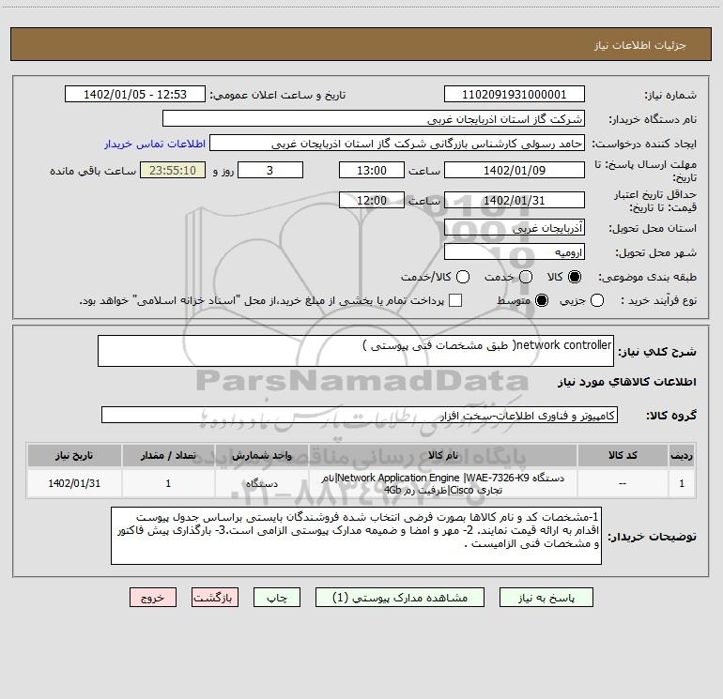Viewport: 723px width, 699px height.
Task: Click the تعداد / مقدار column header
Action: (x=168, y=455)
